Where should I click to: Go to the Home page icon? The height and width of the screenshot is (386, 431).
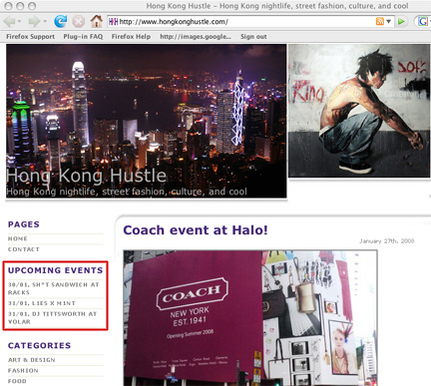pyautogui.click(x=96, y=22)
